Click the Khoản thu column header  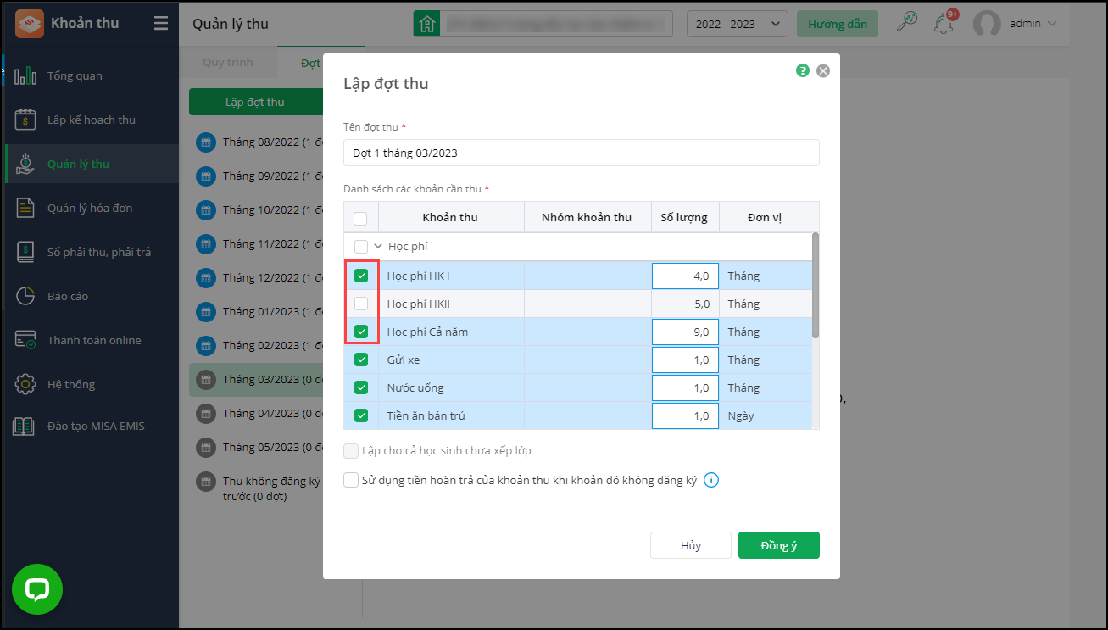pyautogui.click(x=451, y=217)
